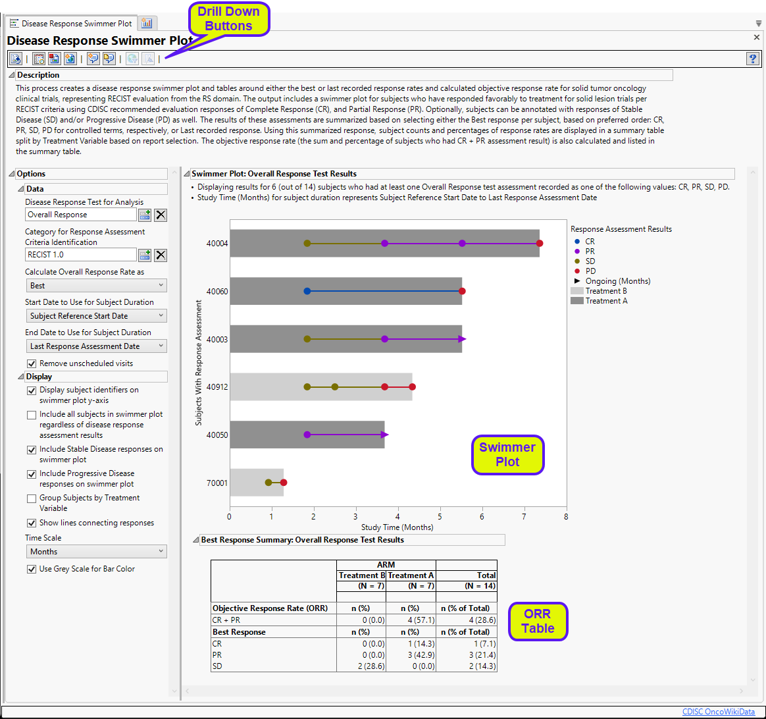Screen dimensions: 766x719
Task: Click the greyed globe filter icon
Action: (x=132, y=59)
